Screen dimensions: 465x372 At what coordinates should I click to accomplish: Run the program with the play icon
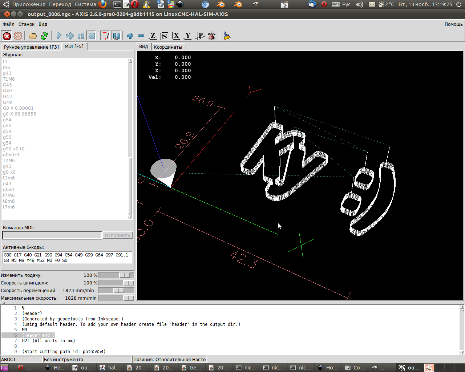[59, 36]
